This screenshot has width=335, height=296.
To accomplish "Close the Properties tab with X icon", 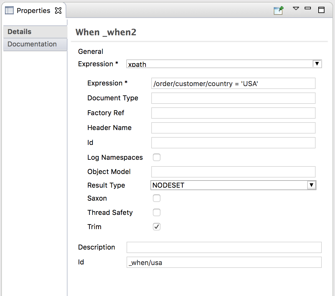I will [x=58, y=11].
